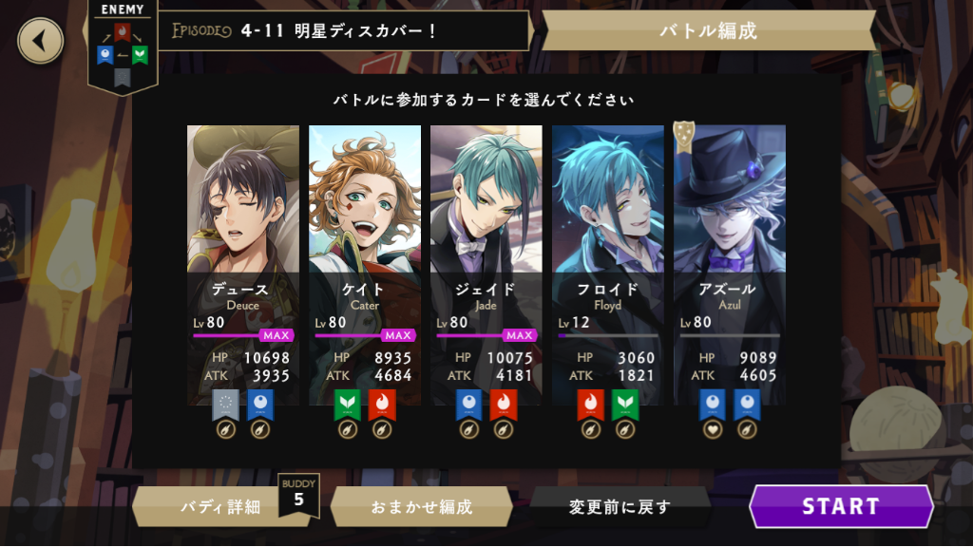Select Floyd's red fire magic icon
The image size is (973, 547).
point(591,404)
